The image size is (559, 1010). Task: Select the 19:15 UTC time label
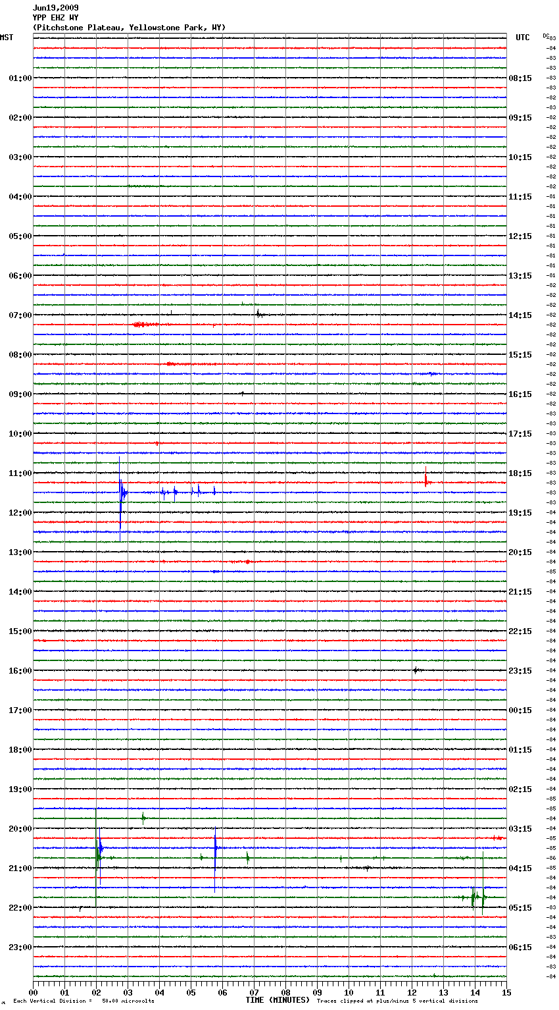[520, 513]
